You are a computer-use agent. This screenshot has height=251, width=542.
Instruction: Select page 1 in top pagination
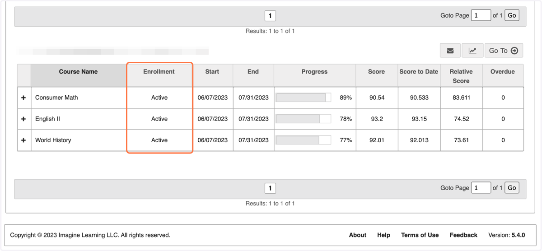pyautogui.click(x=270, y=16)
